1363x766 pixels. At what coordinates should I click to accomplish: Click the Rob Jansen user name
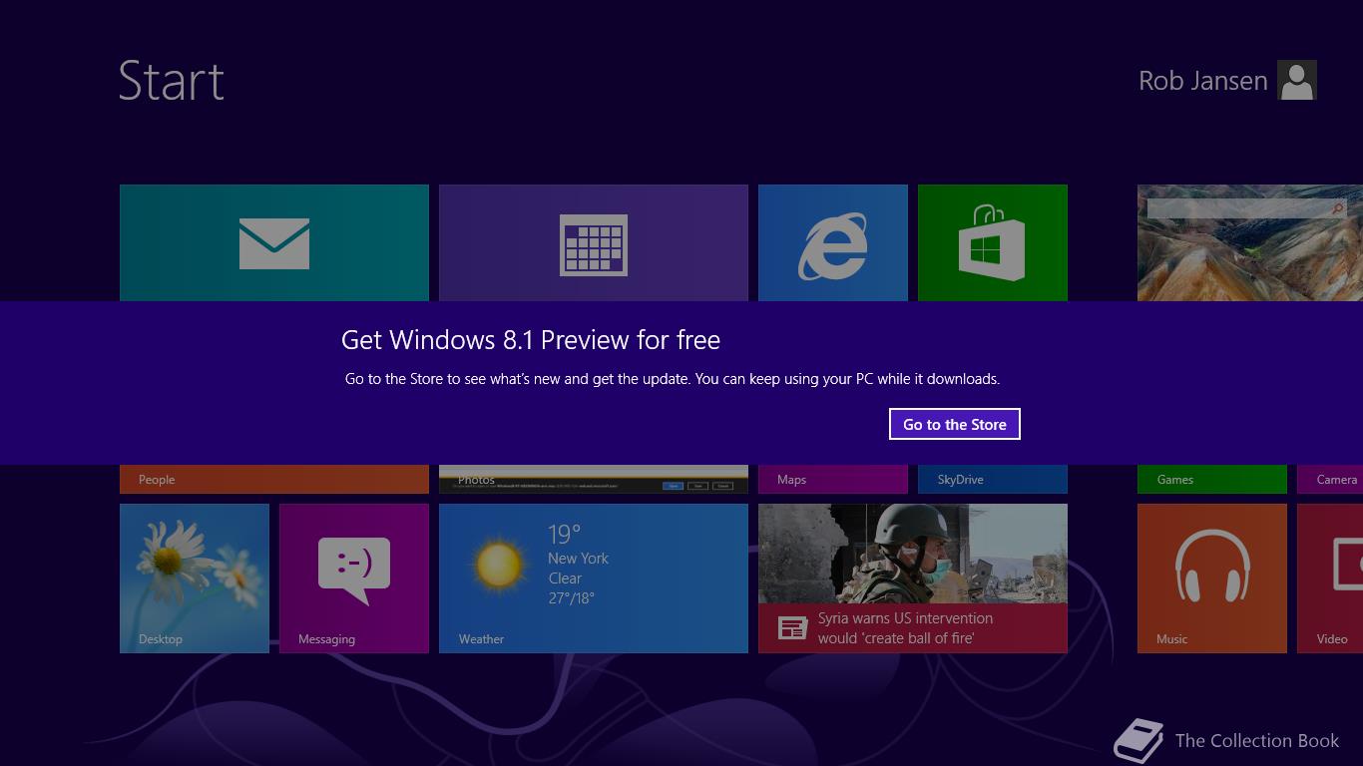click(x=1203, y=81)
